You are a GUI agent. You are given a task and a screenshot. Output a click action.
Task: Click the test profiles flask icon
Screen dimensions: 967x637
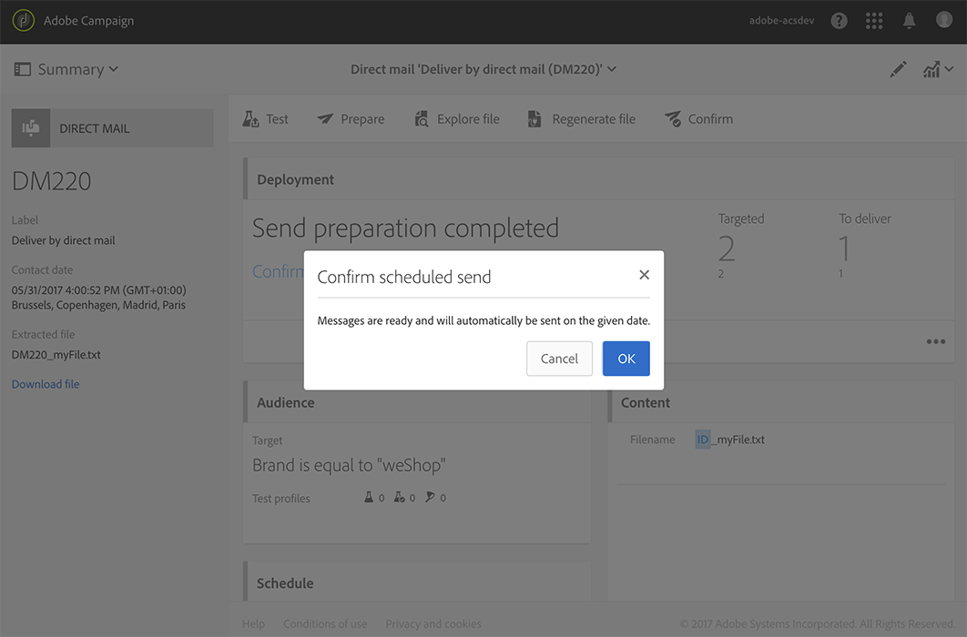coord(369,497)
